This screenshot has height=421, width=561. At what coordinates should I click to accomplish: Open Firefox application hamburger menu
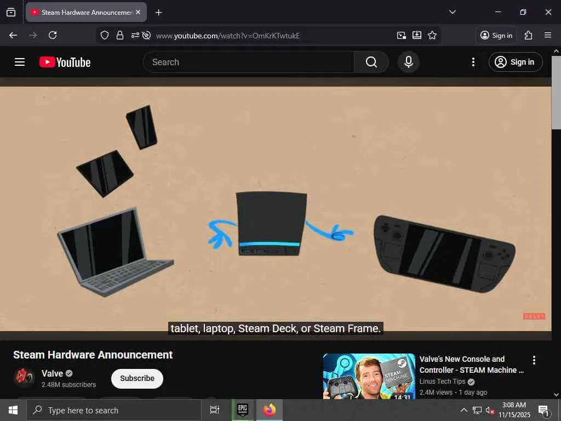(548, 35)
